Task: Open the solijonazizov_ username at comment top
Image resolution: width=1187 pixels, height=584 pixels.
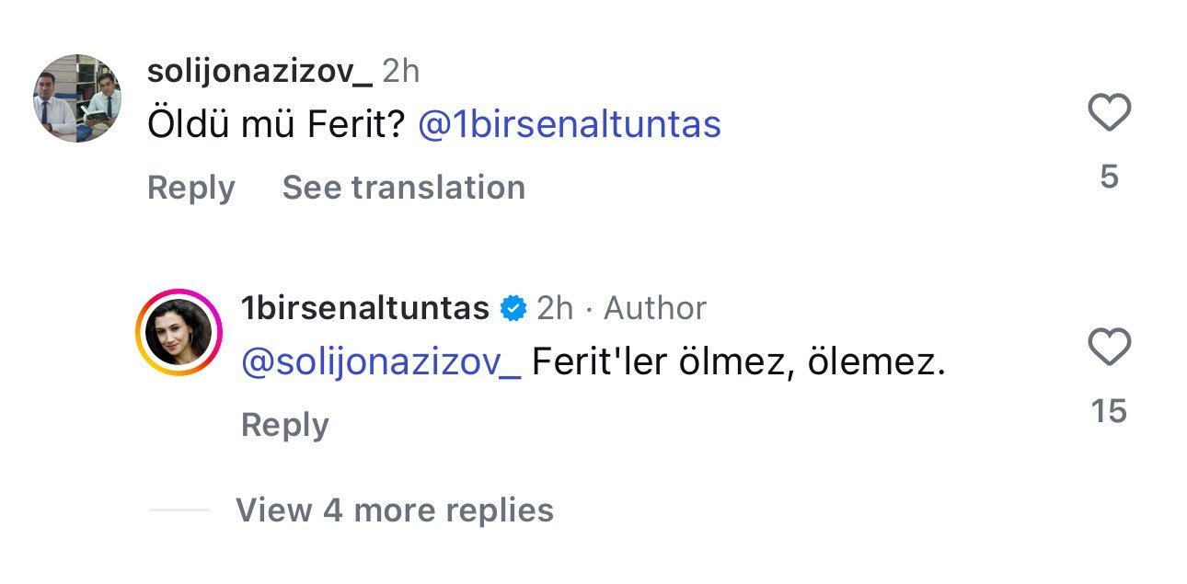Action: click(259, 71)
